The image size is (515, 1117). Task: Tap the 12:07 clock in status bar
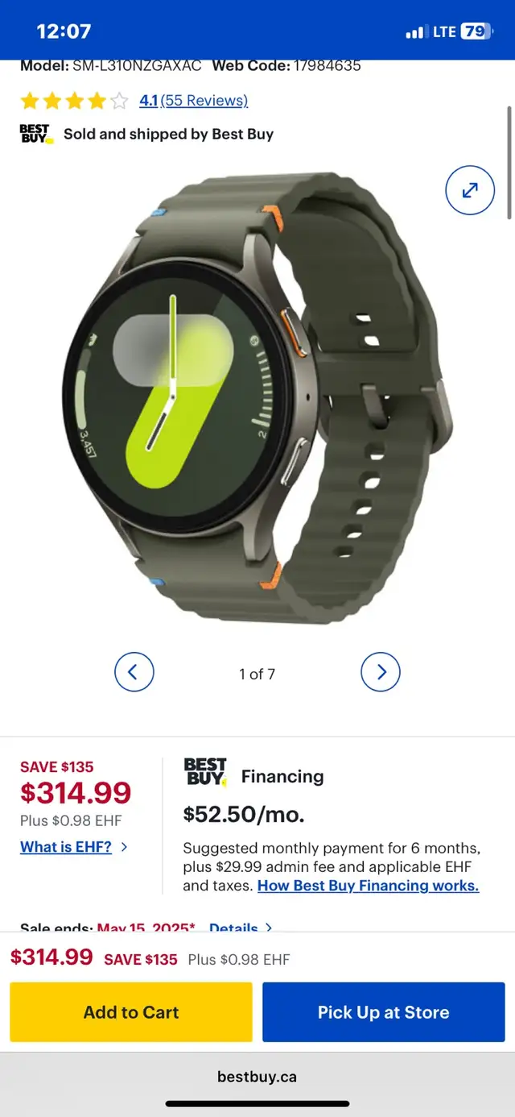tap(64, 31)
